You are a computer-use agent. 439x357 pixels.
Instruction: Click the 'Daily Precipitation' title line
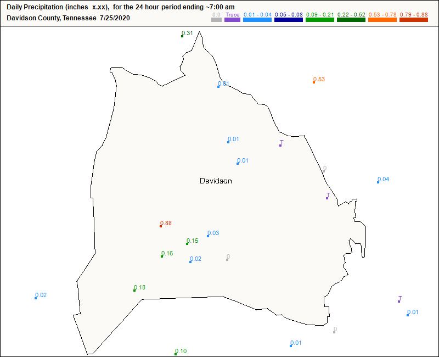tap(121, 7)
